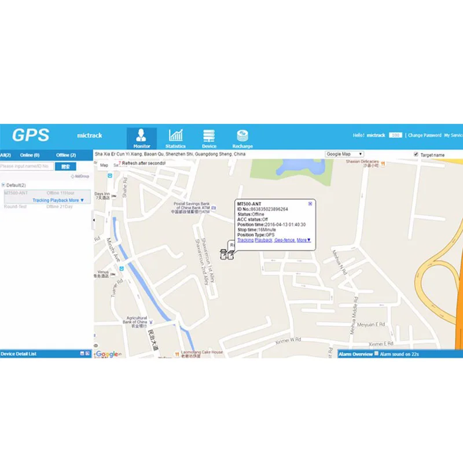Minimize the Device Detail List panel
The height and width of the screenshot is (463, 463).
click(82, 353)
